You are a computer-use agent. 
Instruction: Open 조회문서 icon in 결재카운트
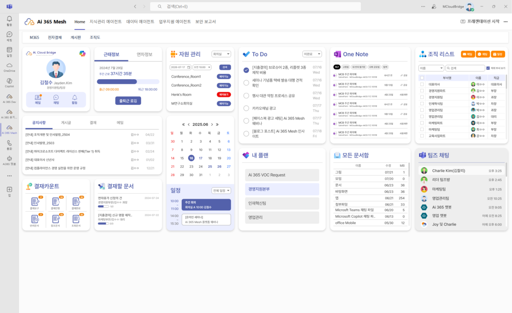tap(76, 220)
